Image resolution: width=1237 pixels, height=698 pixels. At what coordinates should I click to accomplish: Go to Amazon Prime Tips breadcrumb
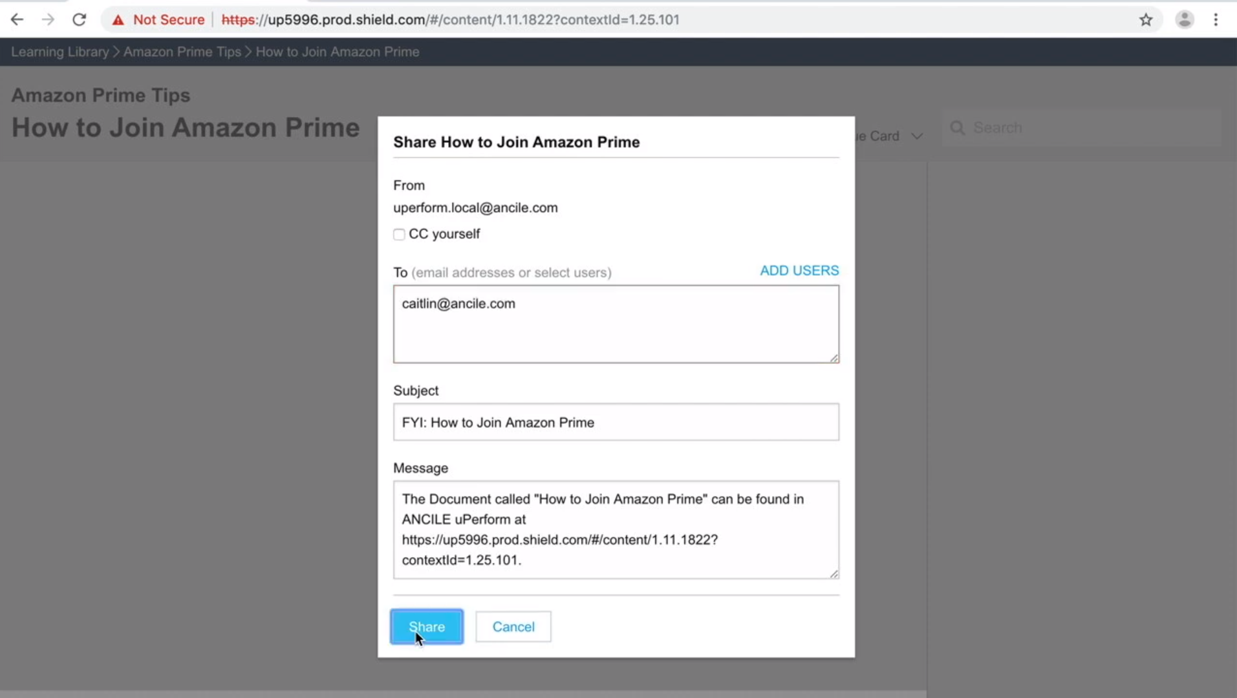click(x=182, y=52)
